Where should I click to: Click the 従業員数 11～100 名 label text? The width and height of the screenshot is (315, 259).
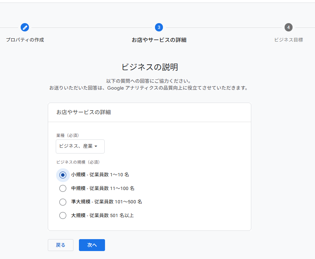112,188
